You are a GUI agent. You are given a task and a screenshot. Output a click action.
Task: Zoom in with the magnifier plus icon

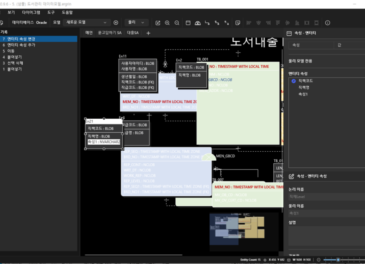(x=167, y=23)
